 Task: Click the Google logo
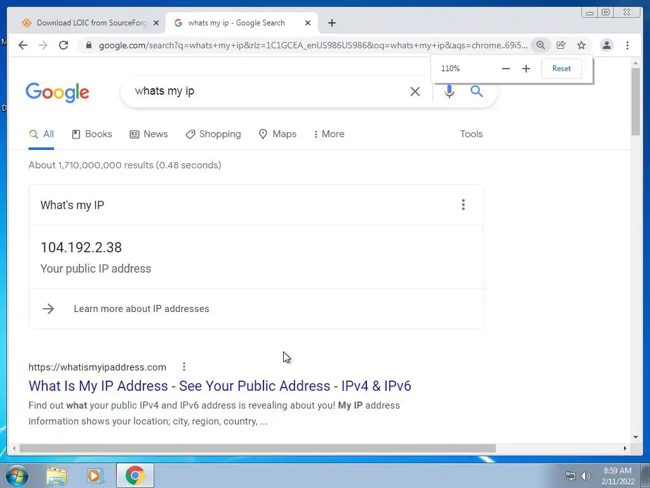pyautogui.click(x=57, y=92)
